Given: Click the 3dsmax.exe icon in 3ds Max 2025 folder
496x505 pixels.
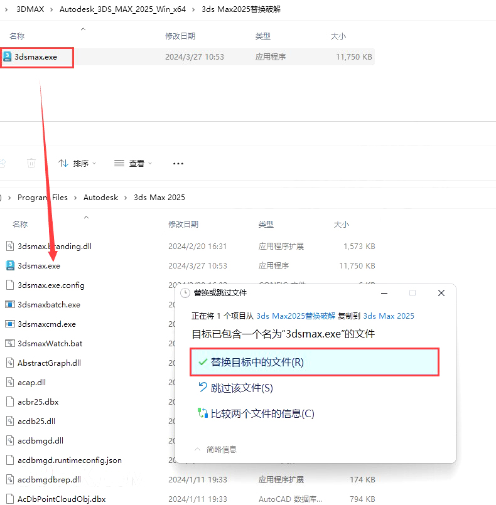Looking at the screenshot, I should (10, 265).
